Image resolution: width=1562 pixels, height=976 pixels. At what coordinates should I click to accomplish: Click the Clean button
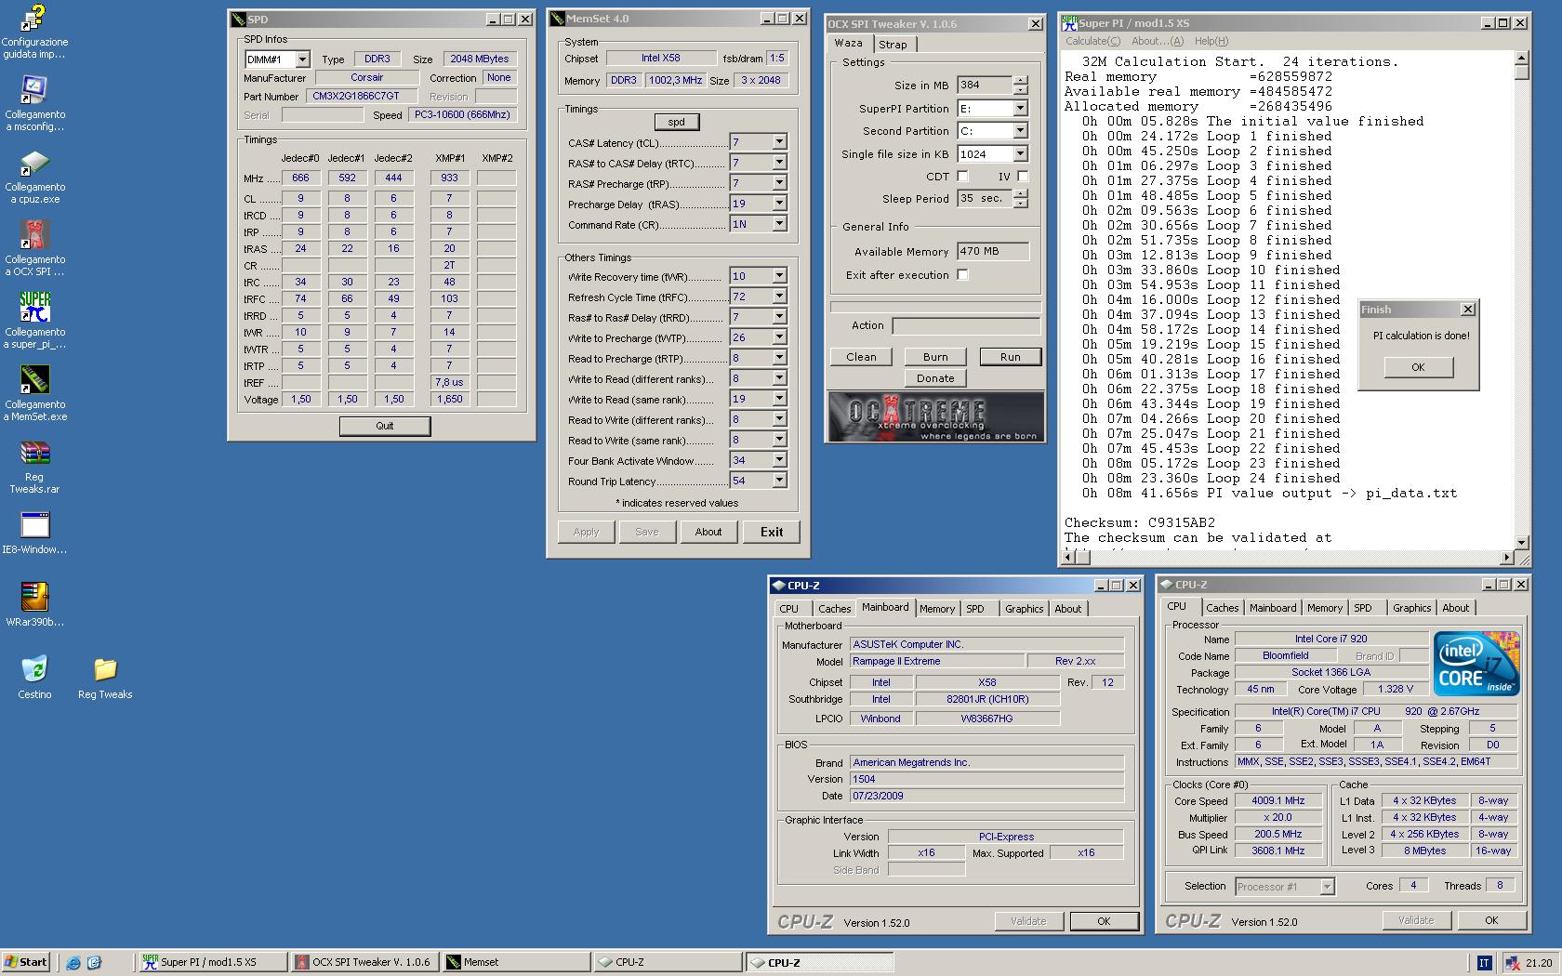pos(861,357)
